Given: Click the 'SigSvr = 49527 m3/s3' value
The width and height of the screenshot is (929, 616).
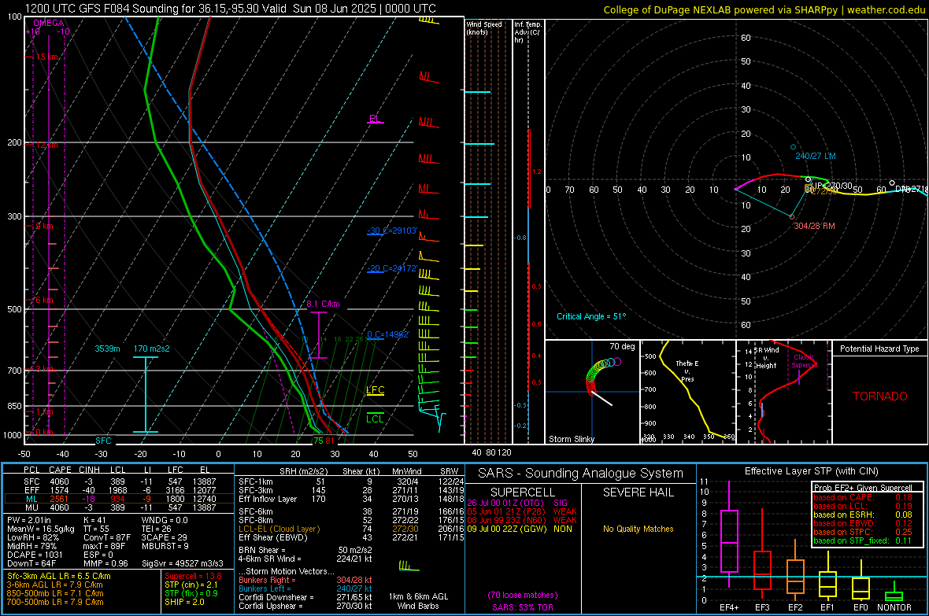Looking at the screenshot, I should (183, 563).
